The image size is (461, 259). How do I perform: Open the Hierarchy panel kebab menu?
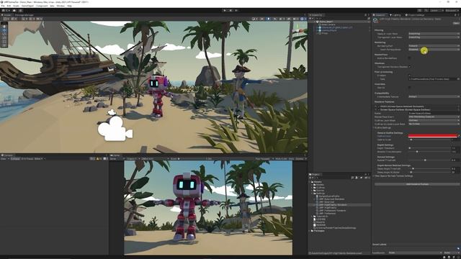pos(369,15)
